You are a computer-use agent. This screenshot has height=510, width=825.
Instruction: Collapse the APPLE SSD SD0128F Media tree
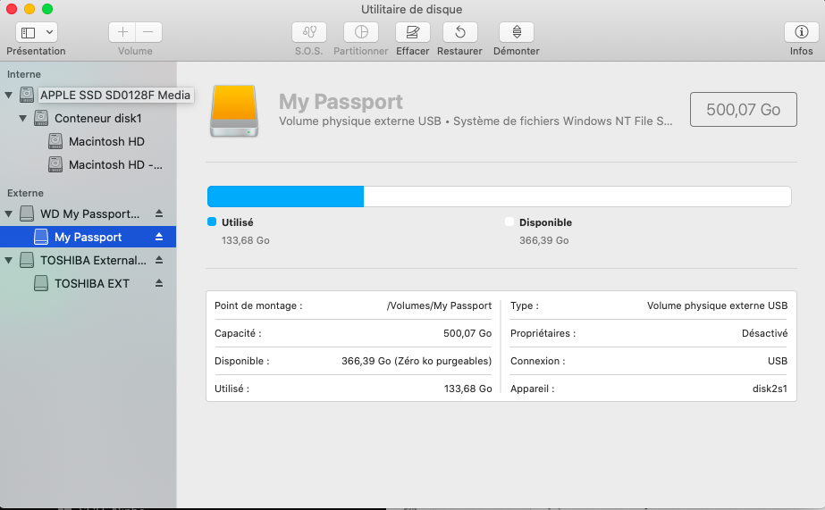9,96
